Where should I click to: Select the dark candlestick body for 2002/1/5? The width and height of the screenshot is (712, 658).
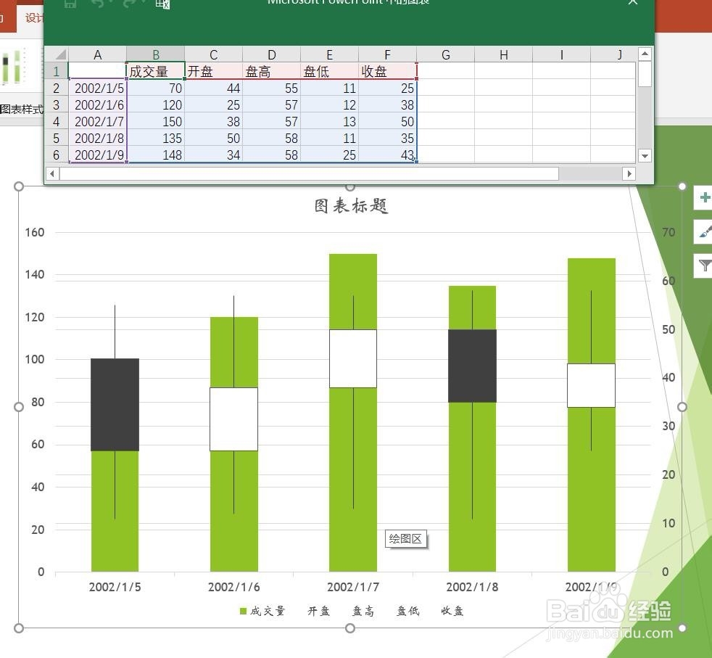[x=115, y=404]
